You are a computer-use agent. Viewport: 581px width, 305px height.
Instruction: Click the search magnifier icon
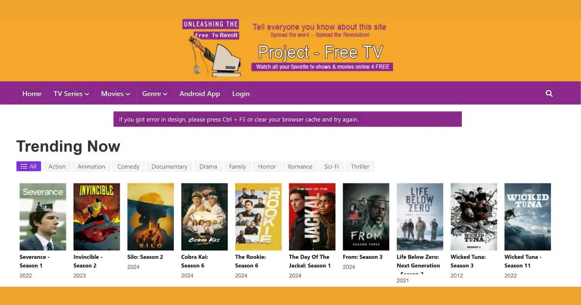549,93
